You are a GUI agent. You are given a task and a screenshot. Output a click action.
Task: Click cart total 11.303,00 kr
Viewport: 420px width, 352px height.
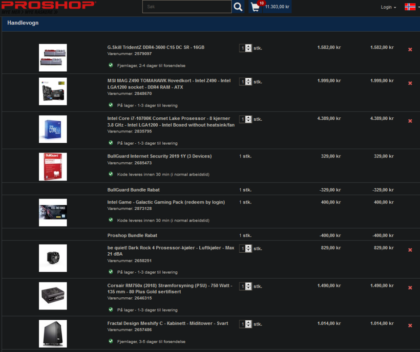click(x=277, y=7)
